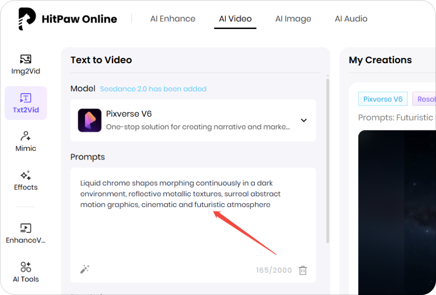Click the 165/2000 character counter
The width and height of the screenshot is (436, 295).
[x=274, y=270]
